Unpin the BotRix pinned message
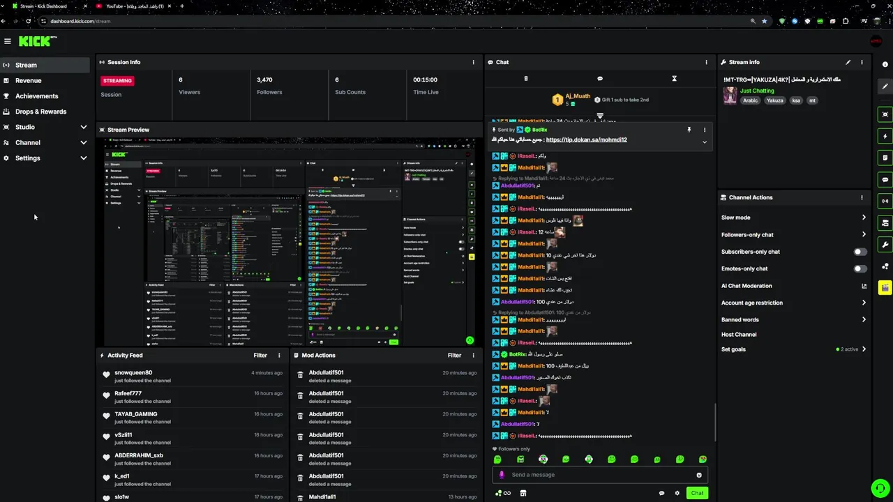Image resolution: width=893 pixels, height=502 pixels. coord(689,130)
